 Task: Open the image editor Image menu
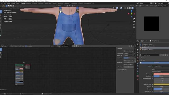click(151, 6)
